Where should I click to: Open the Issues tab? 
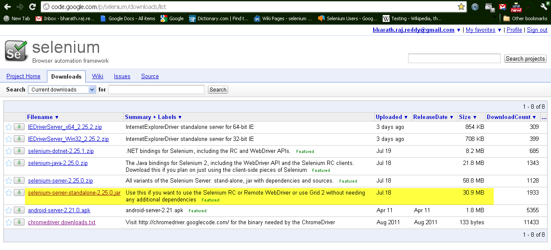pos(122,76)
